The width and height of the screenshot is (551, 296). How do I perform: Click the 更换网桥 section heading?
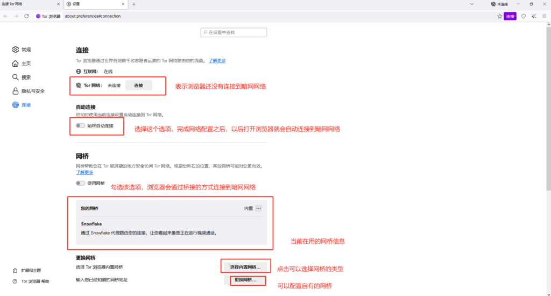point(86,258)
